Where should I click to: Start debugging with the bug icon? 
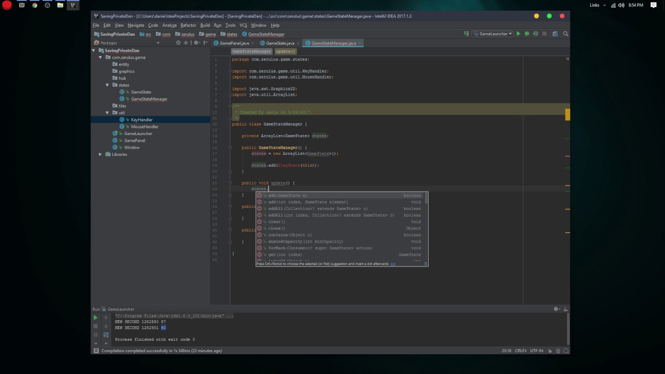tap(527, 34)
